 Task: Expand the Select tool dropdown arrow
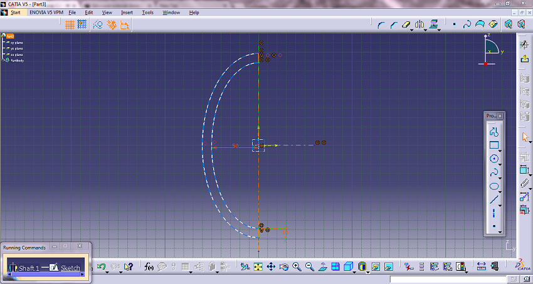pyautogui.click(x=530, y=142)
